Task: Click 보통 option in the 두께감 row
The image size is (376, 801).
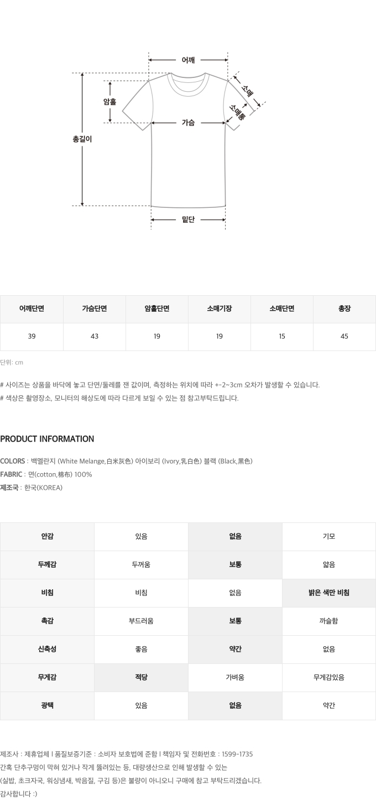Action: 235,564
